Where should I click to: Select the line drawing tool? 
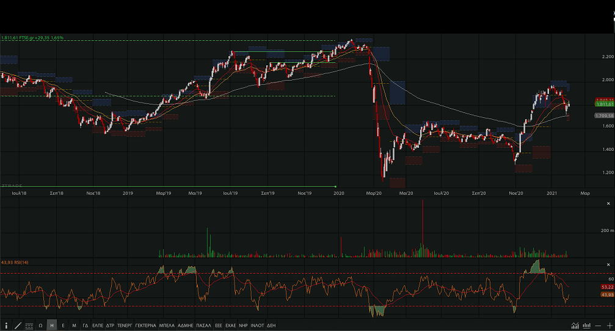click(18, 326)
